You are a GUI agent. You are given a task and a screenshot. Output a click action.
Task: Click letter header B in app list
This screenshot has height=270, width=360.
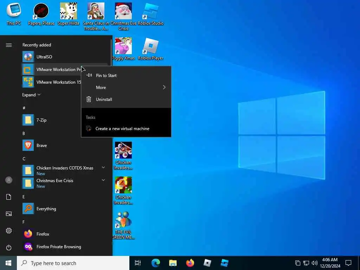(24, 133)
